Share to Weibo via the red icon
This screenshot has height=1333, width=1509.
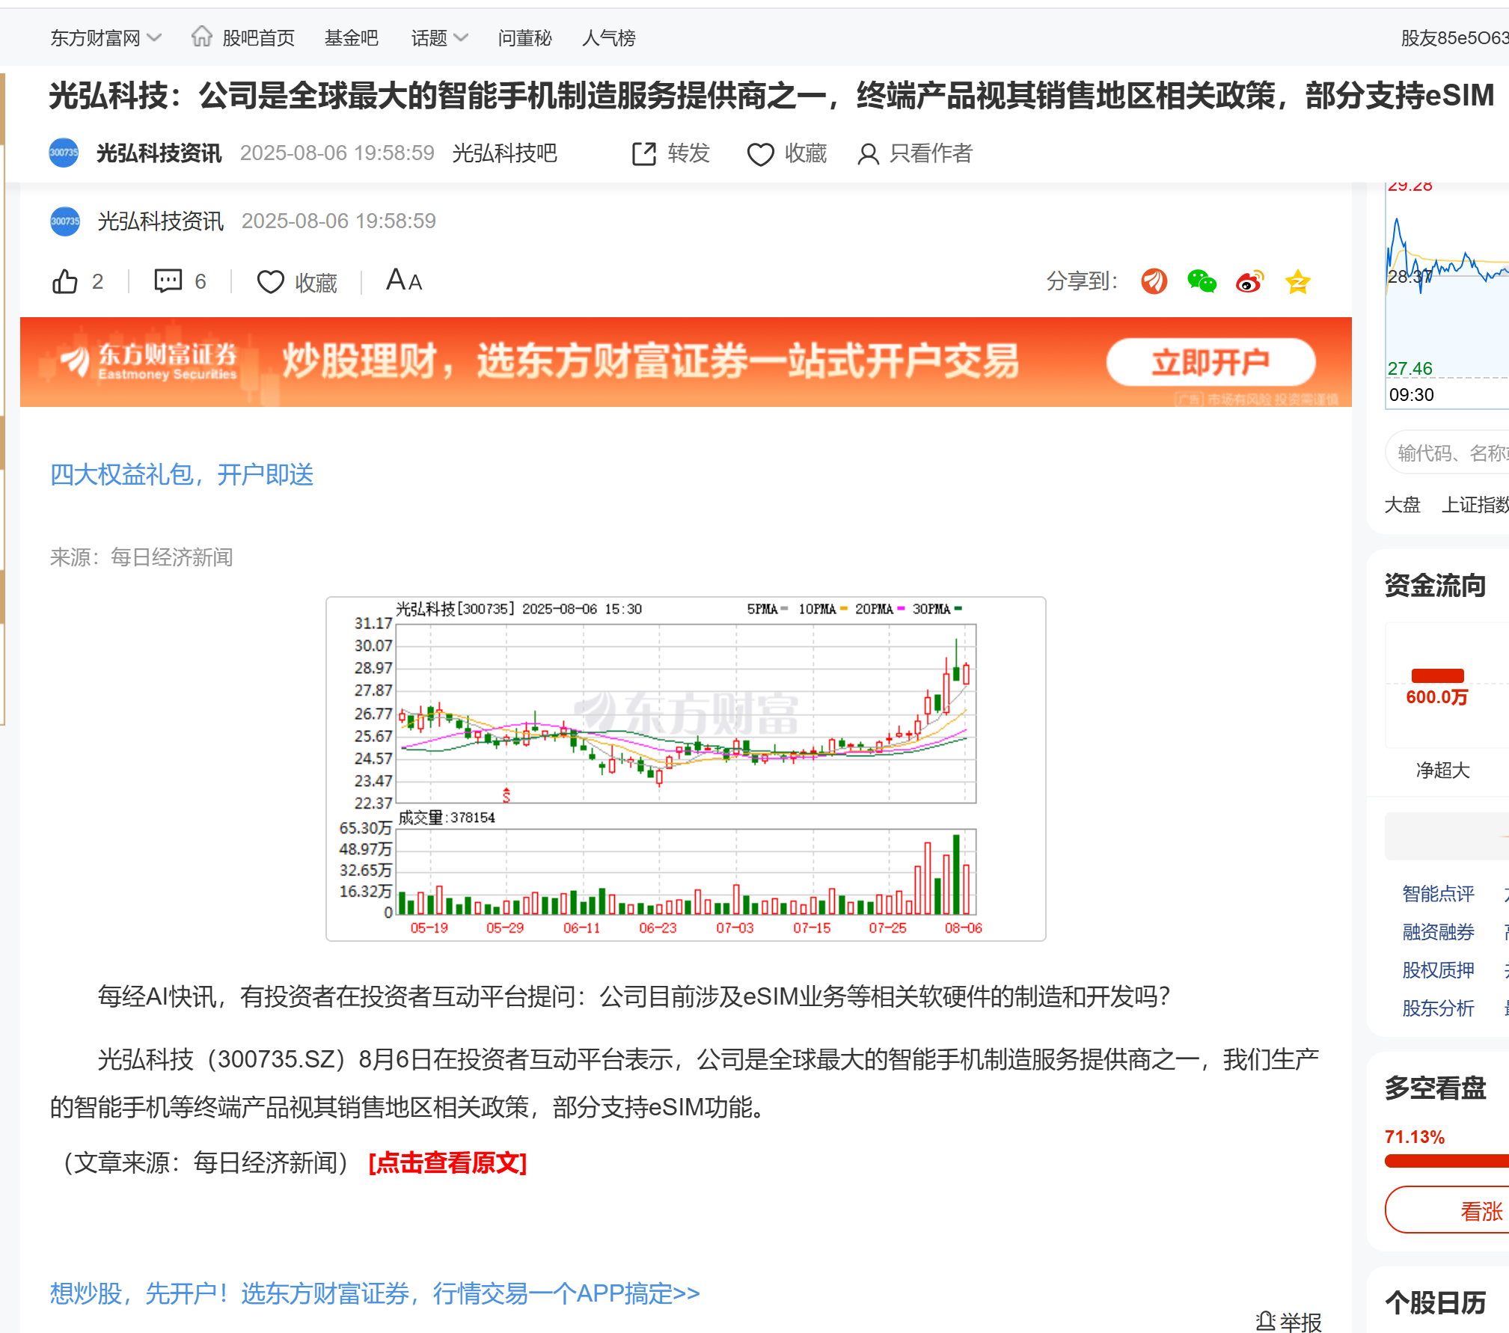(x=1249, y=281)
